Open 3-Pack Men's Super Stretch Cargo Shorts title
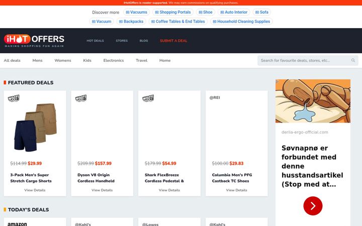 [x=31, y=178]
